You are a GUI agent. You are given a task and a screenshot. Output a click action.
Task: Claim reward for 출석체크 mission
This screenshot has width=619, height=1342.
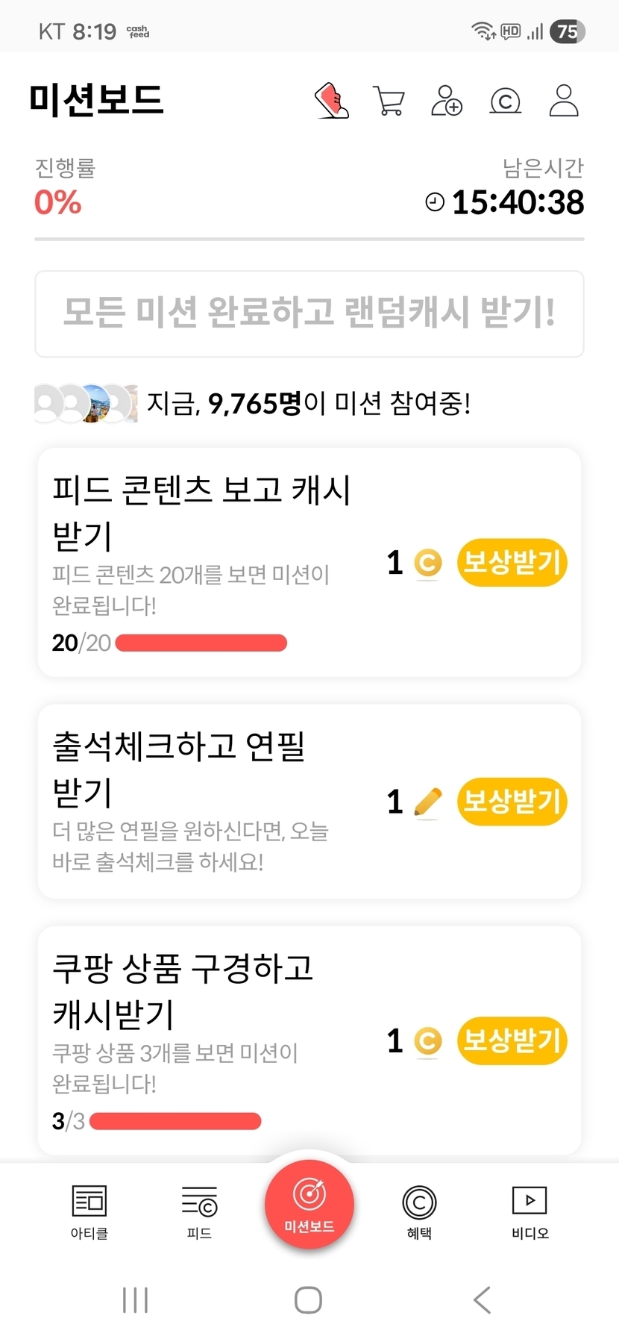512,802
